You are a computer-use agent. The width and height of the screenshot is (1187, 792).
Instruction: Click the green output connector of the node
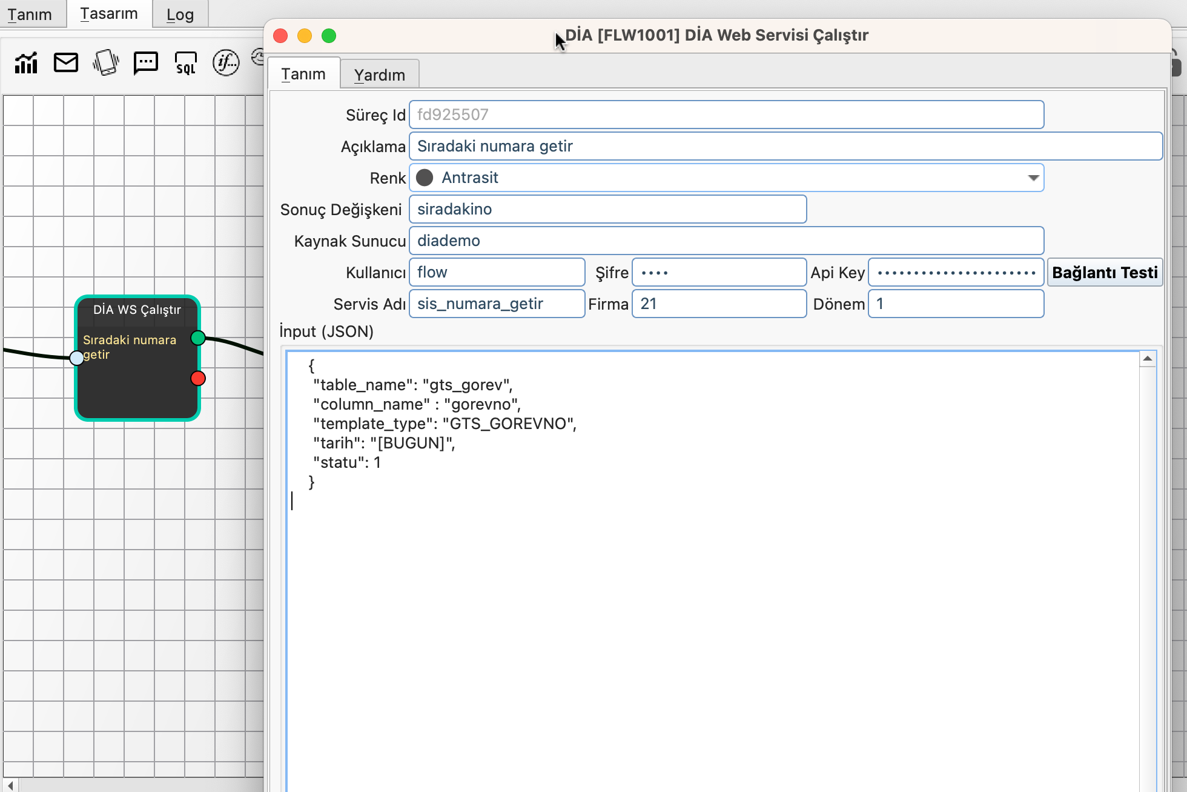tap(198, 338)
